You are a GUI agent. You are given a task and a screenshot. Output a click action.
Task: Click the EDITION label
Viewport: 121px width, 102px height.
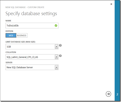[x=9, y=31]
